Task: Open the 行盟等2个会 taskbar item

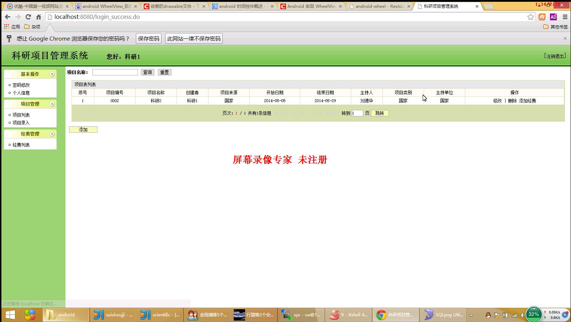Action: [254, 315]
